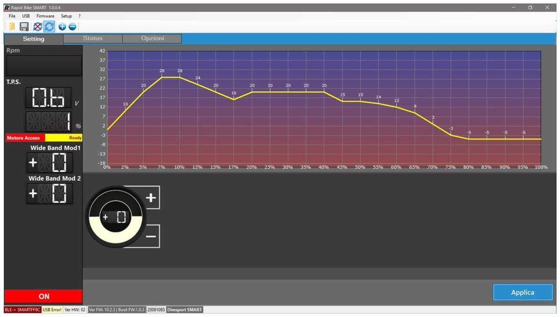Switch to the Status tab

tap(92, 39)
